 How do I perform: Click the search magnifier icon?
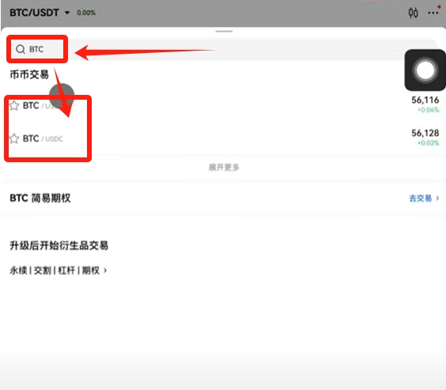tap(21, 49)
